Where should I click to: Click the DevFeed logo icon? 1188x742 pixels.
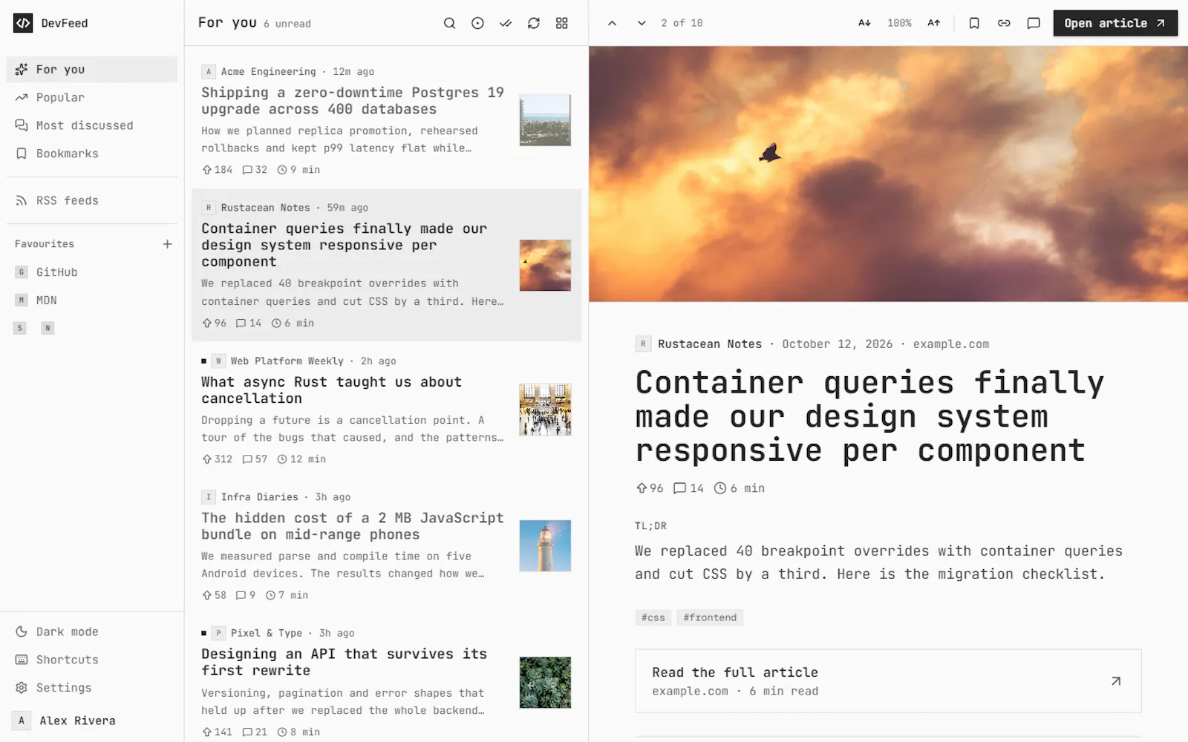coord(23,23)
